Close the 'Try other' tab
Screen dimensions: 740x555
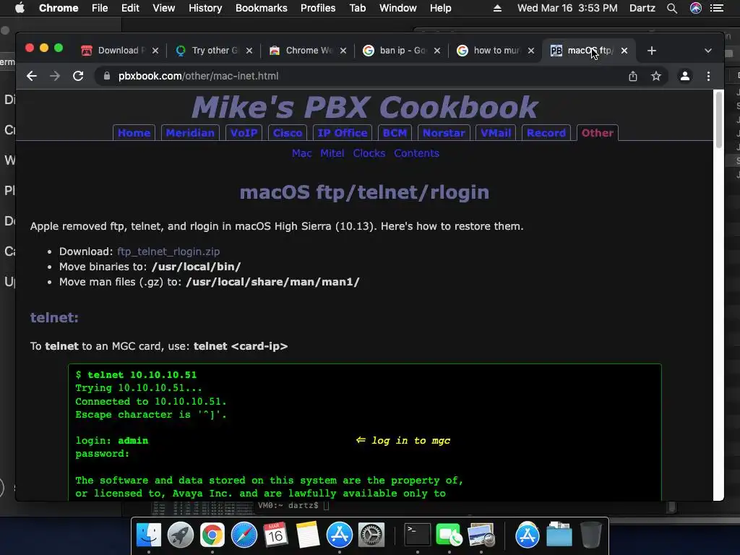tap(249, 51)
